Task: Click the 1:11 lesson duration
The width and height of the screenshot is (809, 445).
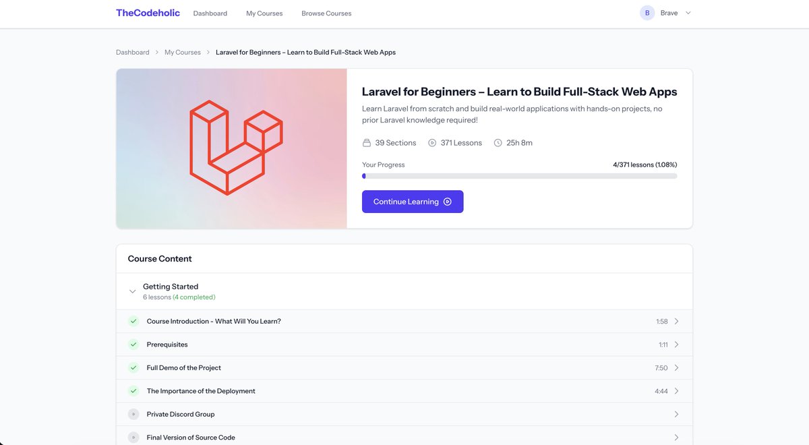Action: pyautogui.click(x=663, y=345)
